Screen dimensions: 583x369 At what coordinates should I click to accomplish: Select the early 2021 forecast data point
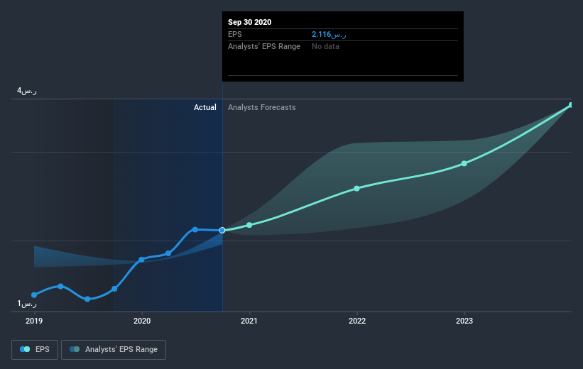tap(249, 225)
